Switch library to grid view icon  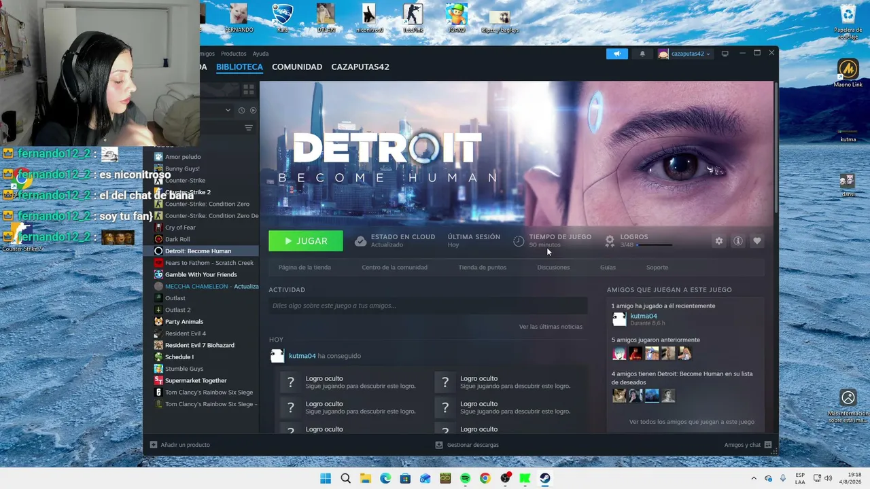coord(249,89)
